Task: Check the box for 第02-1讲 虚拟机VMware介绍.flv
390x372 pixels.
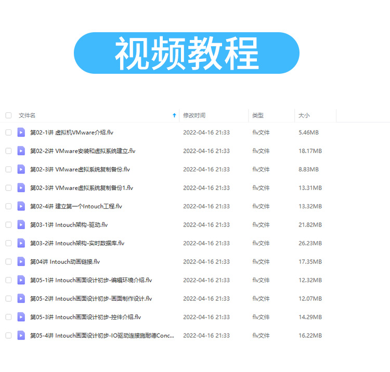Action: tap(8, 132)
